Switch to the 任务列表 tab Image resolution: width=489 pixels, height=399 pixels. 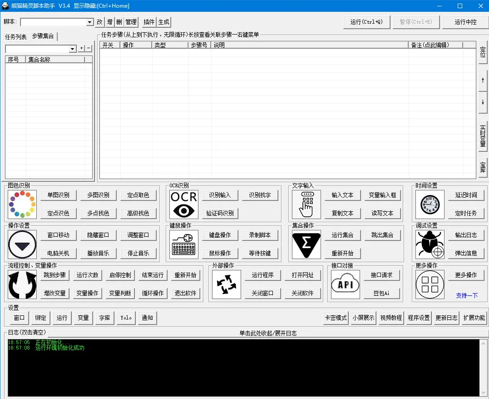pyautogui.click(x=15, y=37)
